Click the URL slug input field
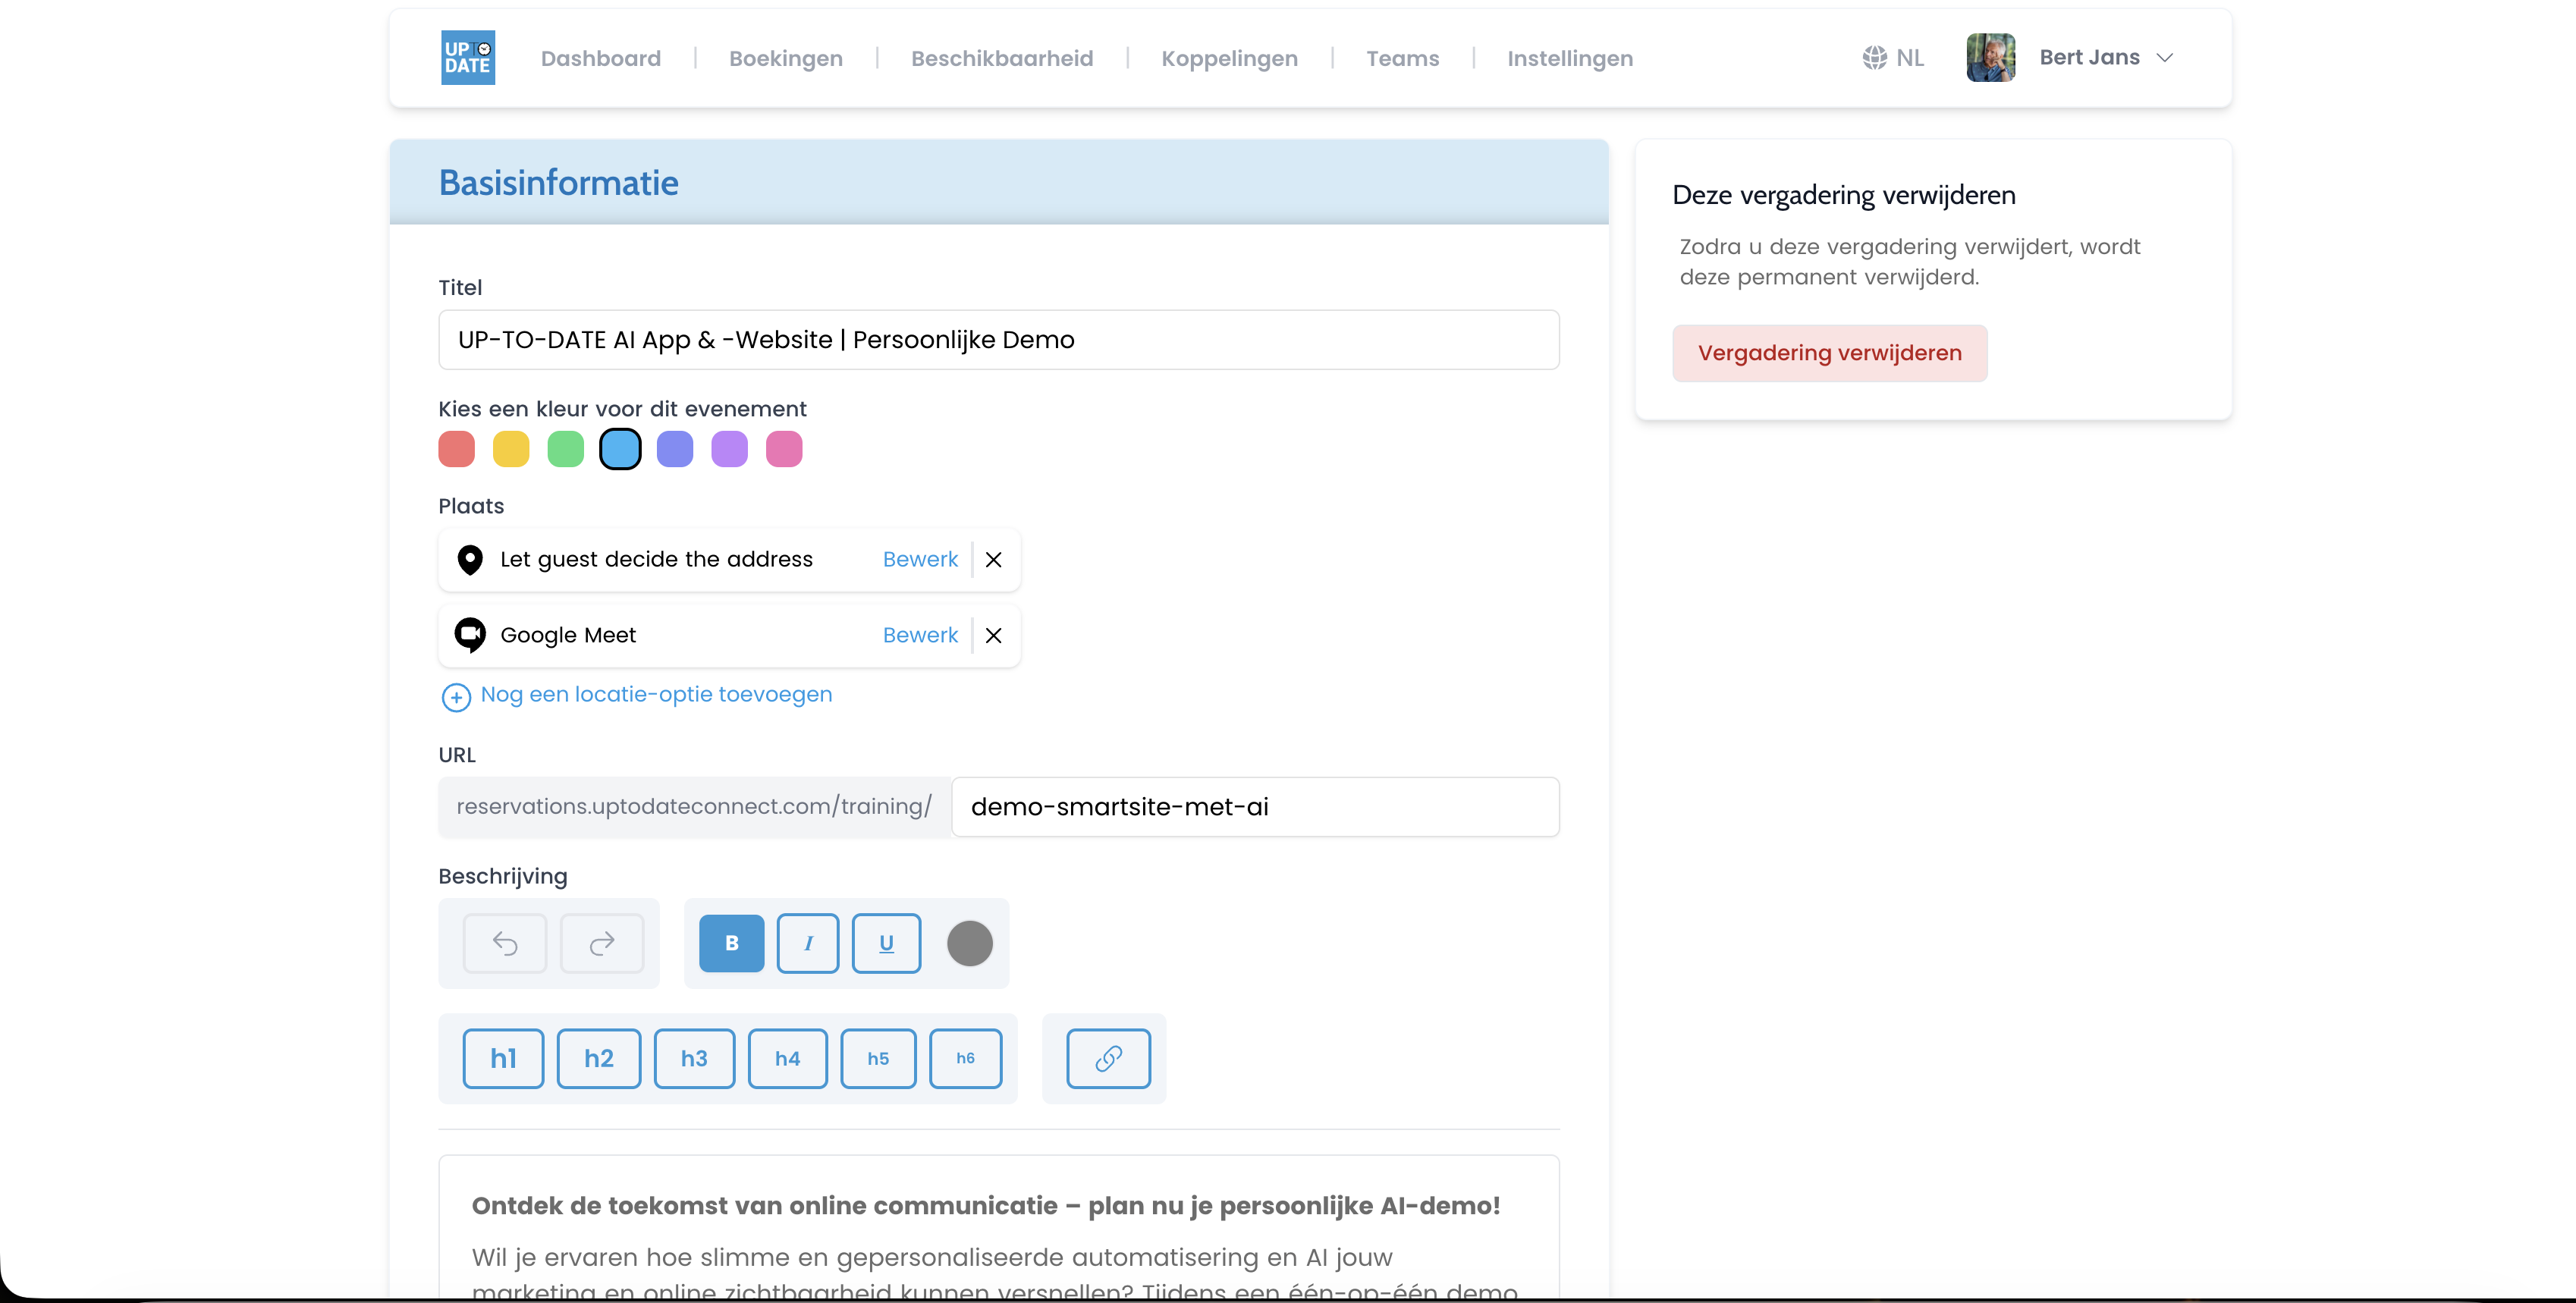2576x1303 pixels. pyautogui.click(x=1255, y=807)
